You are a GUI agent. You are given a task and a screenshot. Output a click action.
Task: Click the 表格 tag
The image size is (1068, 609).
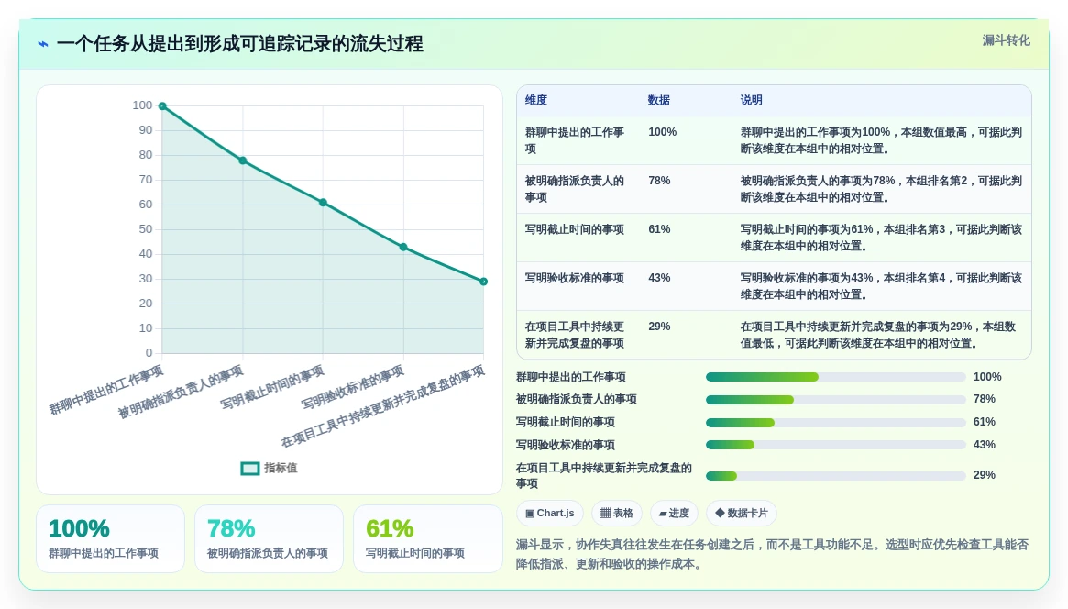pos(617,513)
